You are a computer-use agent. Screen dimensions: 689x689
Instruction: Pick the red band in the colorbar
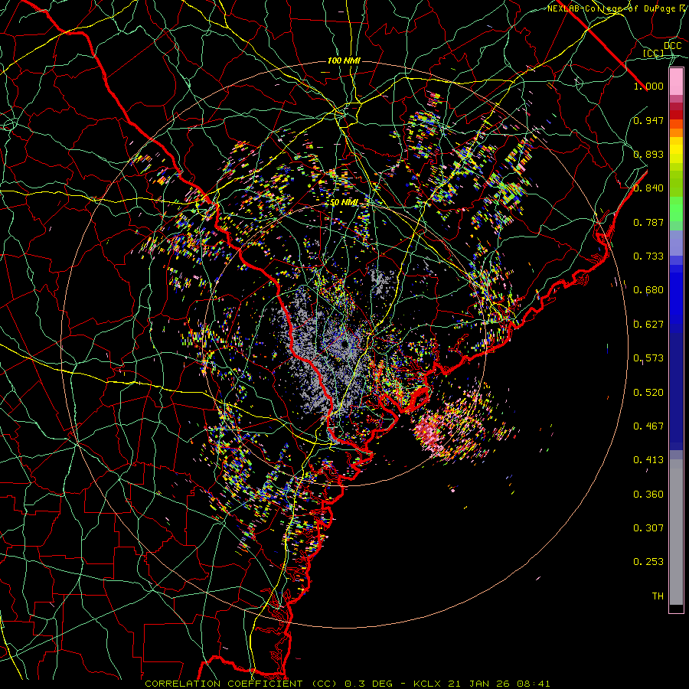(676, 115)
